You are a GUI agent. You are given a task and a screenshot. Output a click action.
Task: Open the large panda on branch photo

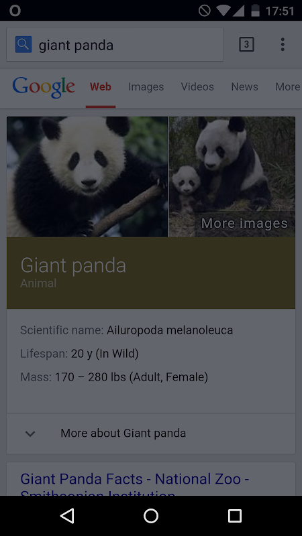(x=87, y=177)
